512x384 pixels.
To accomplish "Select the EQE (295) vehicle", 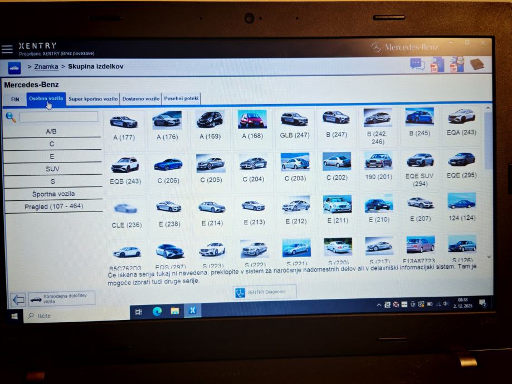I will (x=461, y=165).
